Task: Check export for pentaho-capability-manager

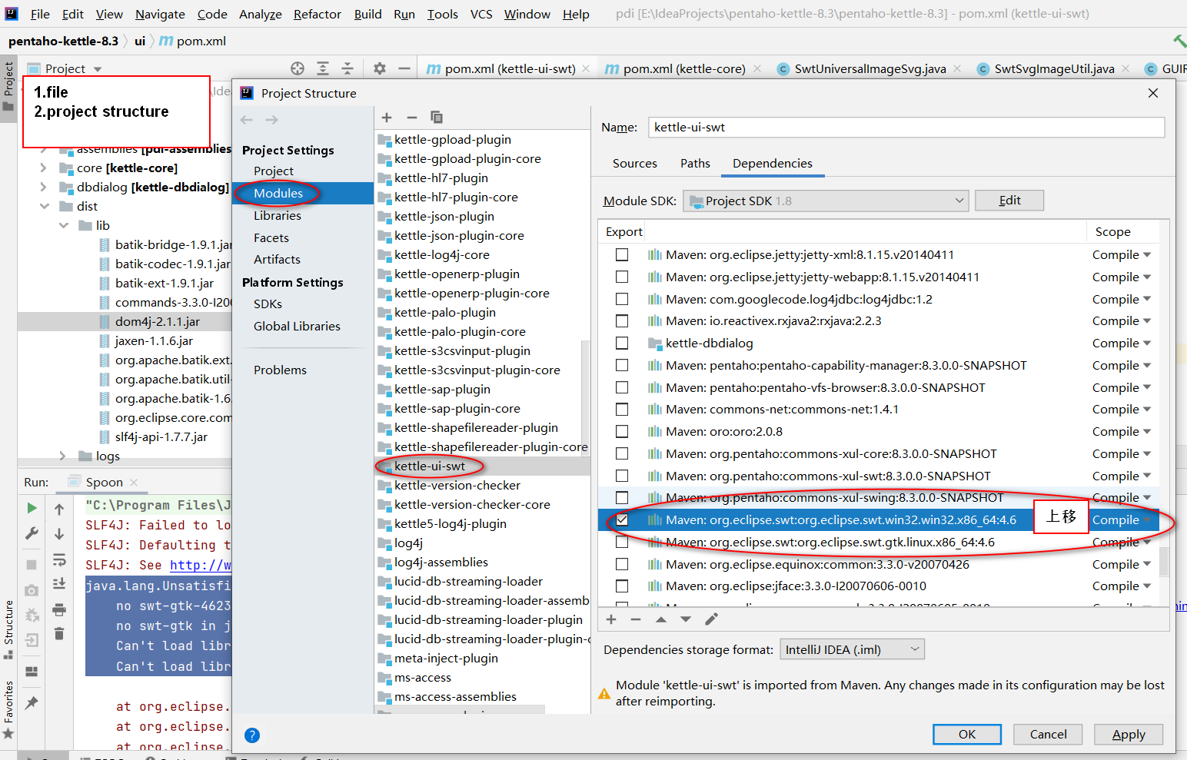Action: (x=622, y=366)
